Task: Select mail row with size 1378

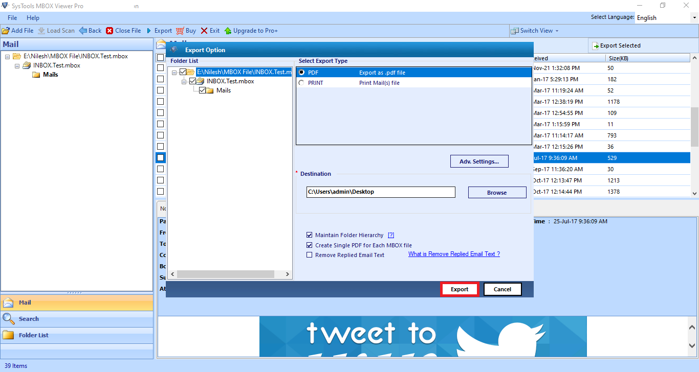Action: click(611, 192)
